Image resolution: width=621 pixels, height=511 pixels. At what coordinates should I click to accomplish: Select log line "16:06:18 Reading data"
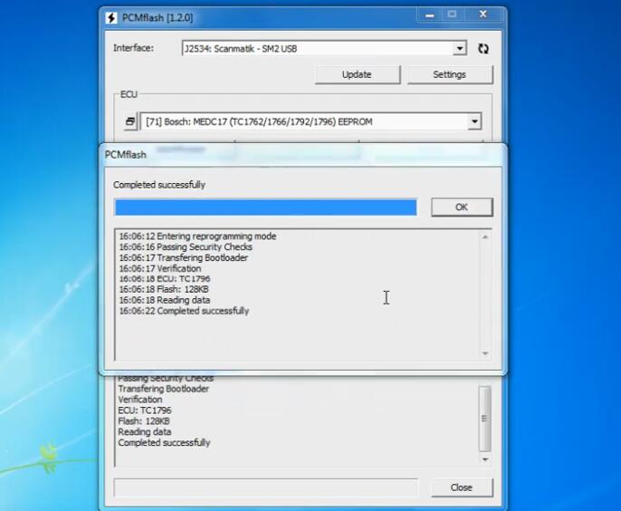click(x=165, y=300)
